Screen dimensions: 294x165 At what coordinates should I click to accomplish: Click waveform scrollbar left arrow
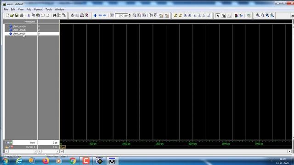pos(62,151)
